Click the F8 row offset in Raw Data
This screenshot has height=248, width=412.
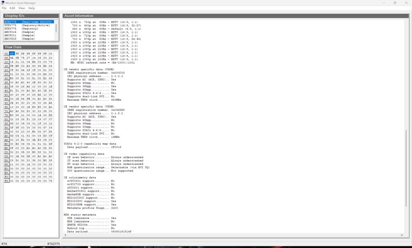(6, 181)
